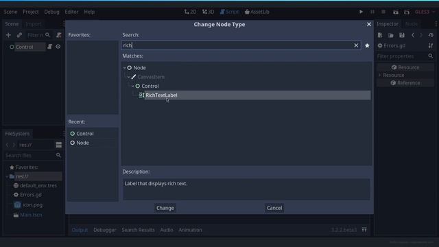
Task: Create a new resource in Inspector
Action: tap(380, 35)
